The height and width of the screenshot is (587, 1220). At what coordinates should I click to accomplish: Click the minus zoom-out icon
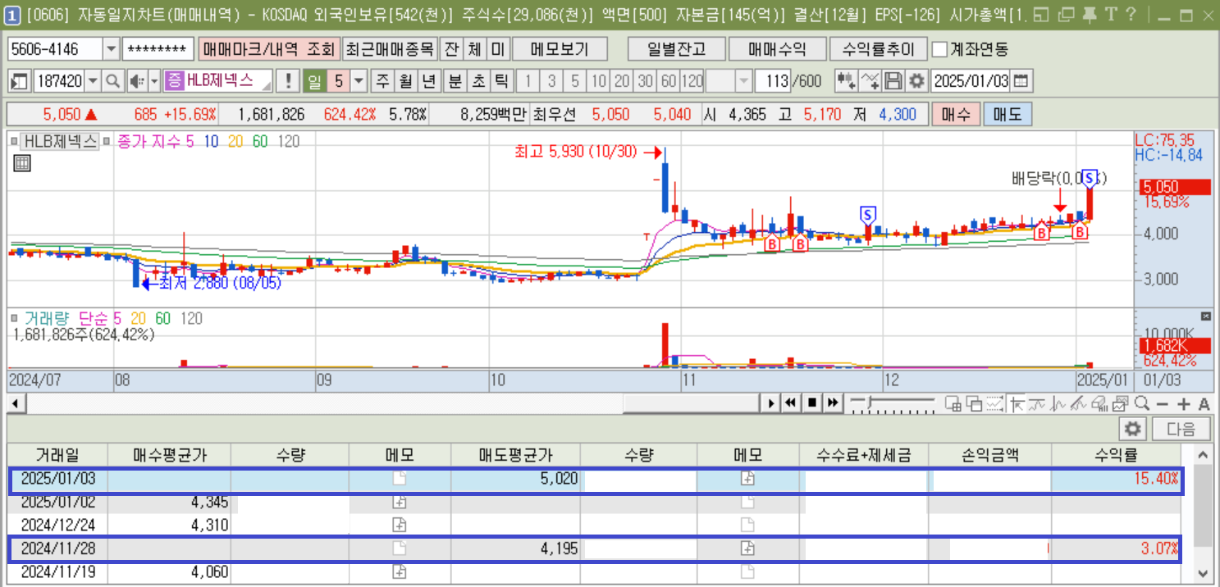[x=1162, y=404]
